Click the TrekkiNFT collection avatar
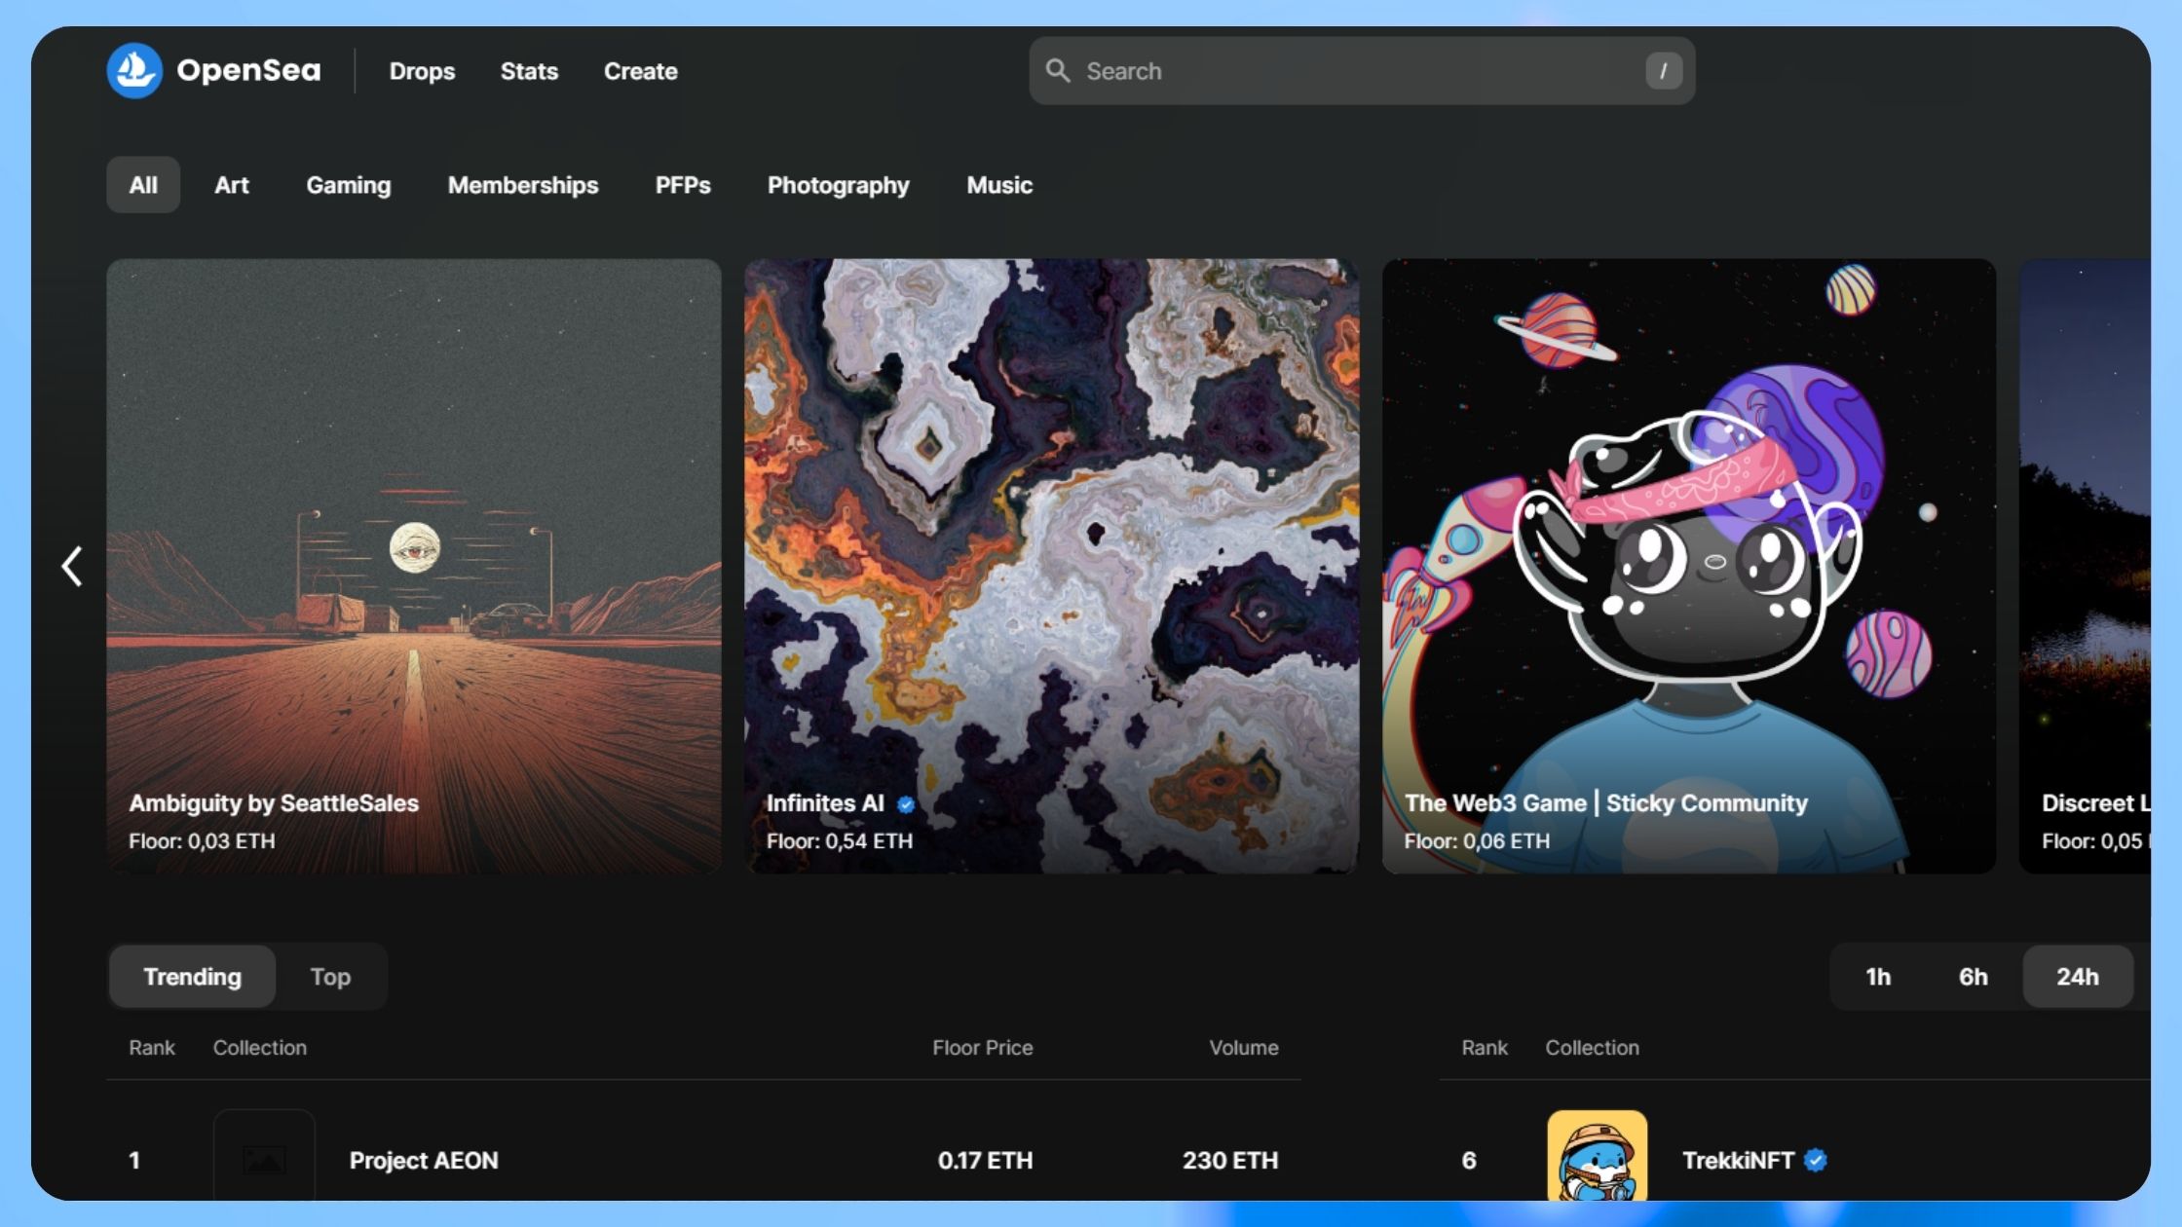 pos(1597,1156)
